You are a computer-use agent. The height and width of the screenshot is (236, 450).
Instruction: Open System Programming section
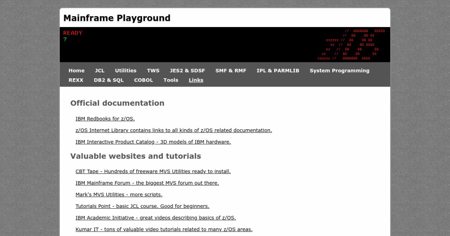tap(339, 70)
